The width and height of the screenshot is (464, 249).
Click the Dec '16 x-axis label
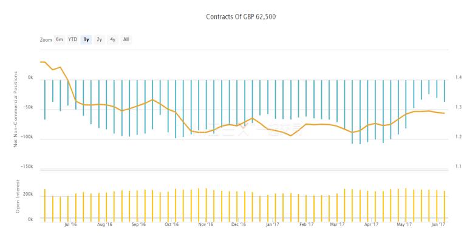(239, 224)
